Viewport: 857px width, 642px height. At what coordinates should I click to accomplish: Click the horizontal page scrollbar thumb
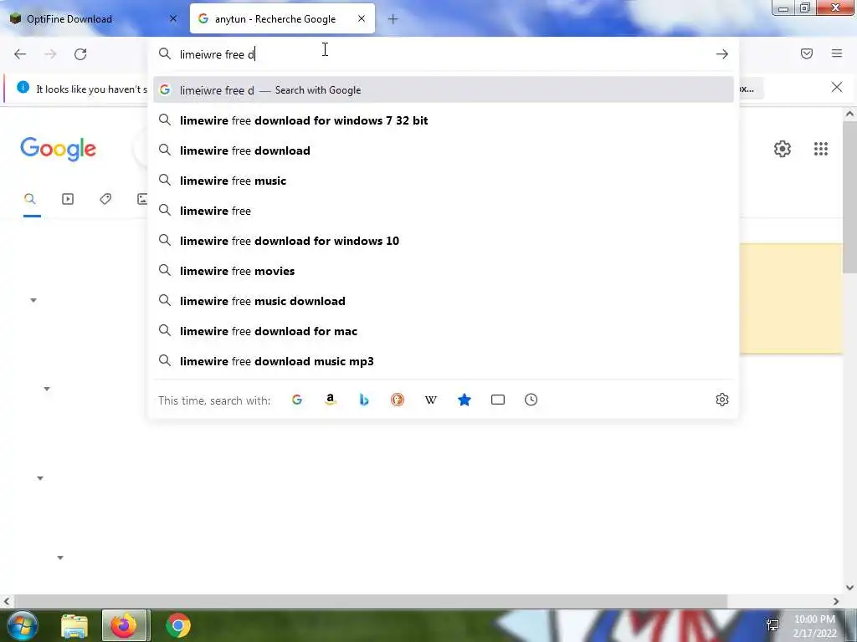pyautogui.click(x=371, y=601)
